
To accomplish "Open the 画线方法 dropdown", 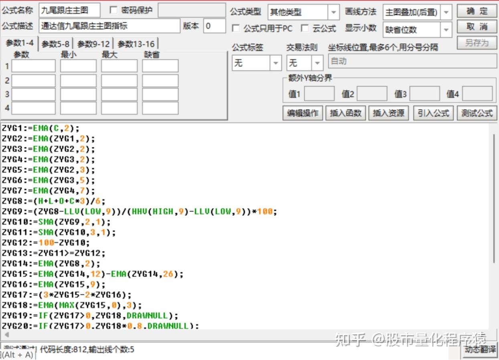I will (x=446, y=12).
